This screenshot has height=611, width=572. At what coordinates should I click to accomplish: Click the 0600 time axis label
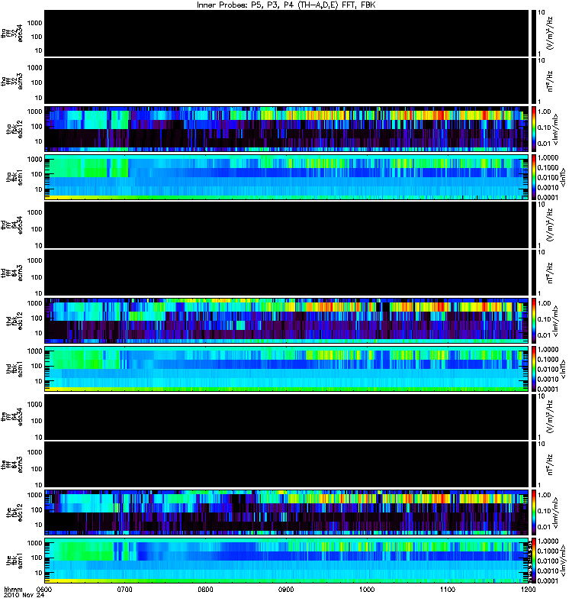tap(44, 590)
